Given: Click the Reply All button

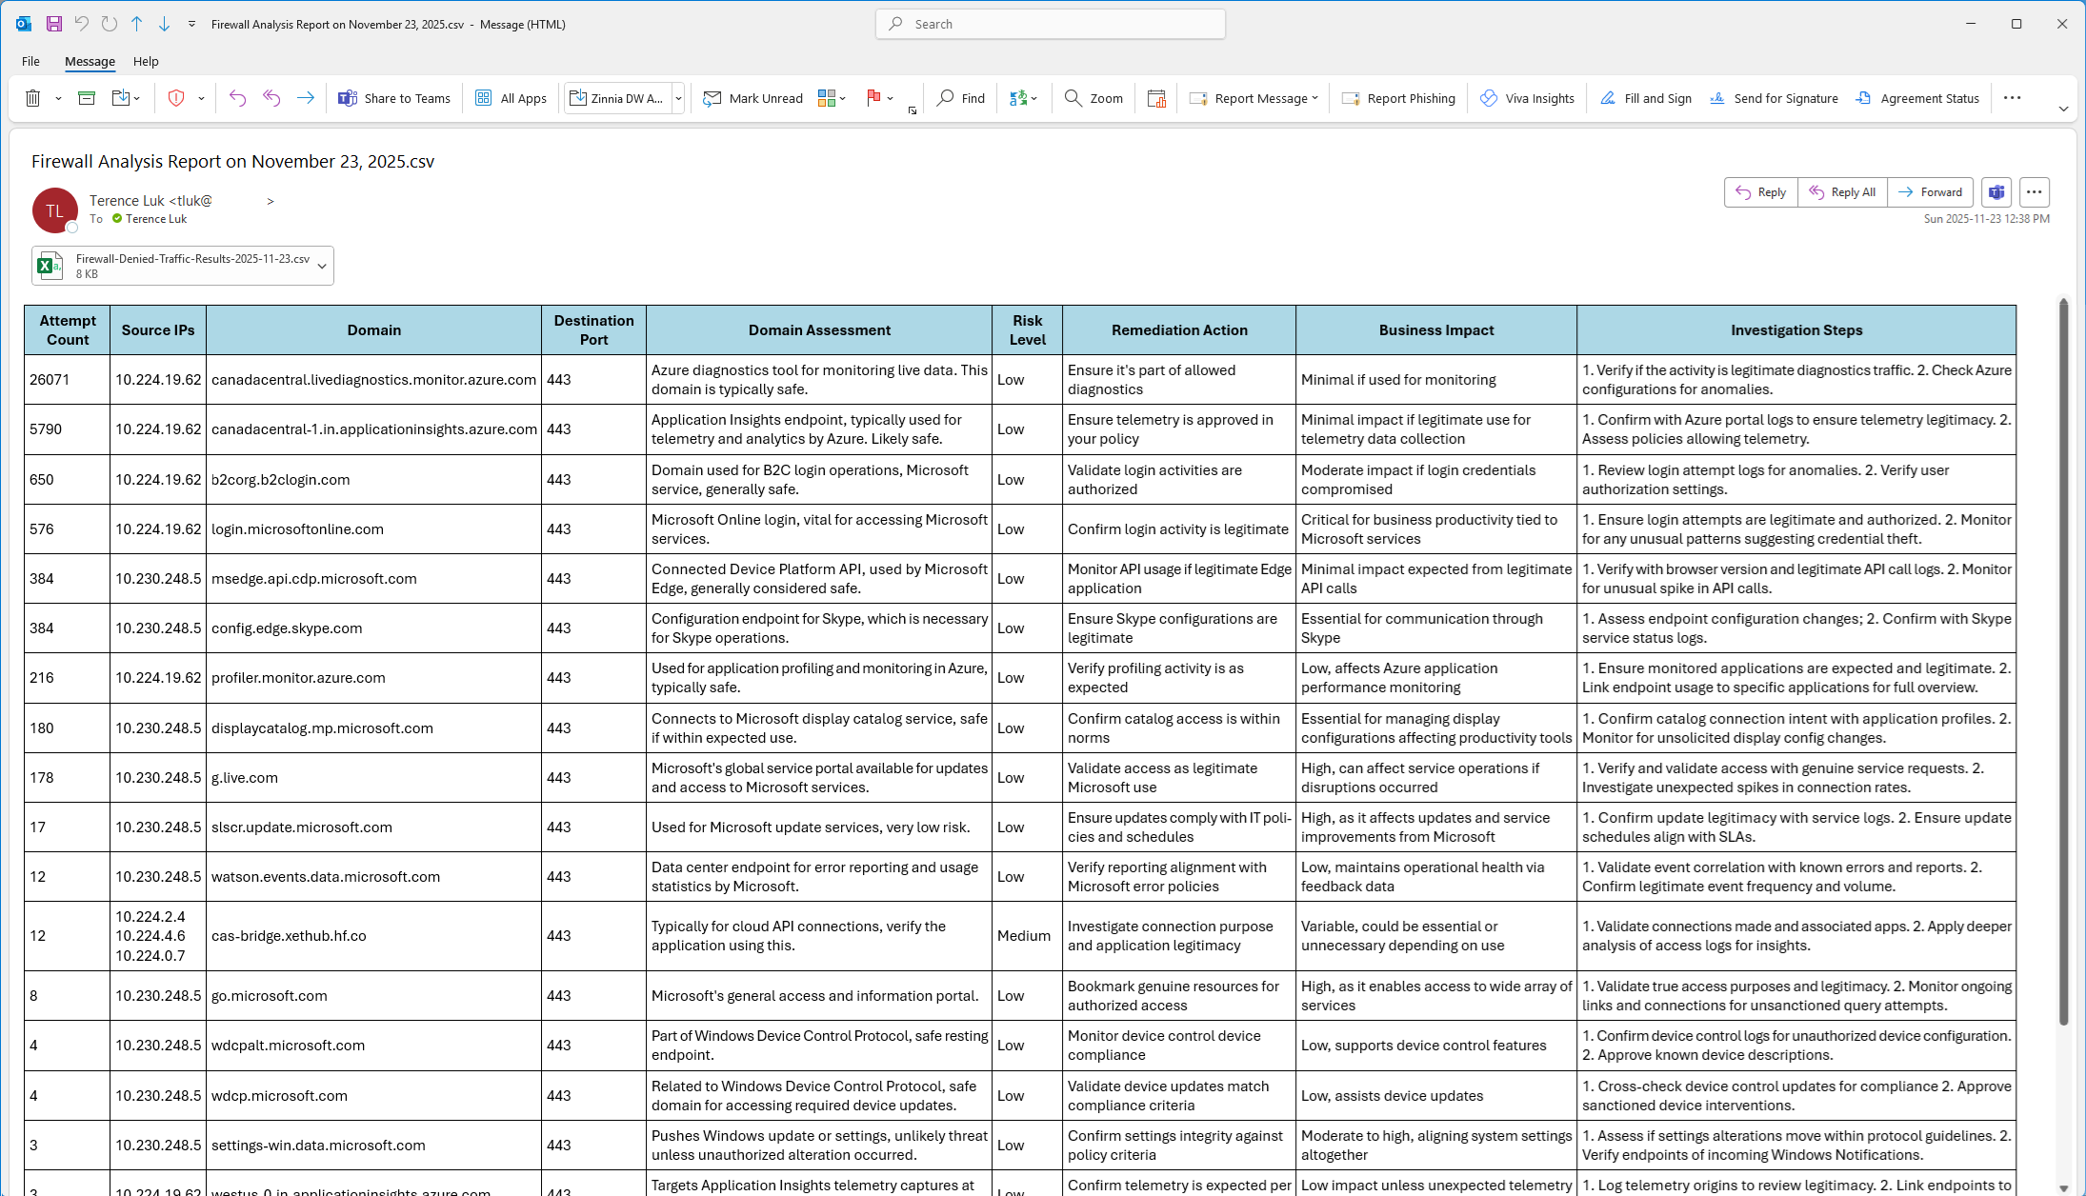Looking at the screenshot, I should [x=1842, y=192].
